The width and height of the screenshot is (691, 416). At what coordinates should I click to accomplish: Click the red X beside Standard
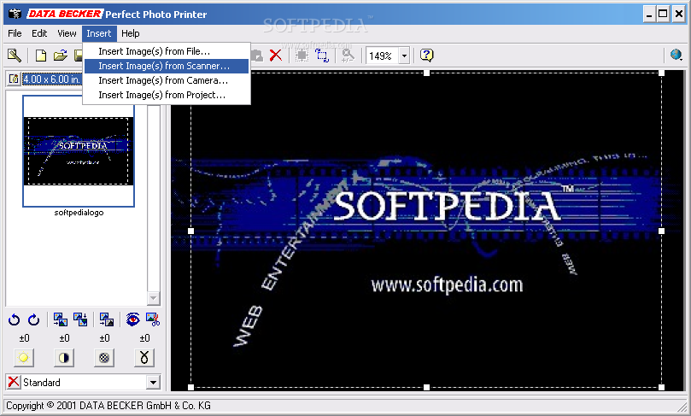click(14, 382)
